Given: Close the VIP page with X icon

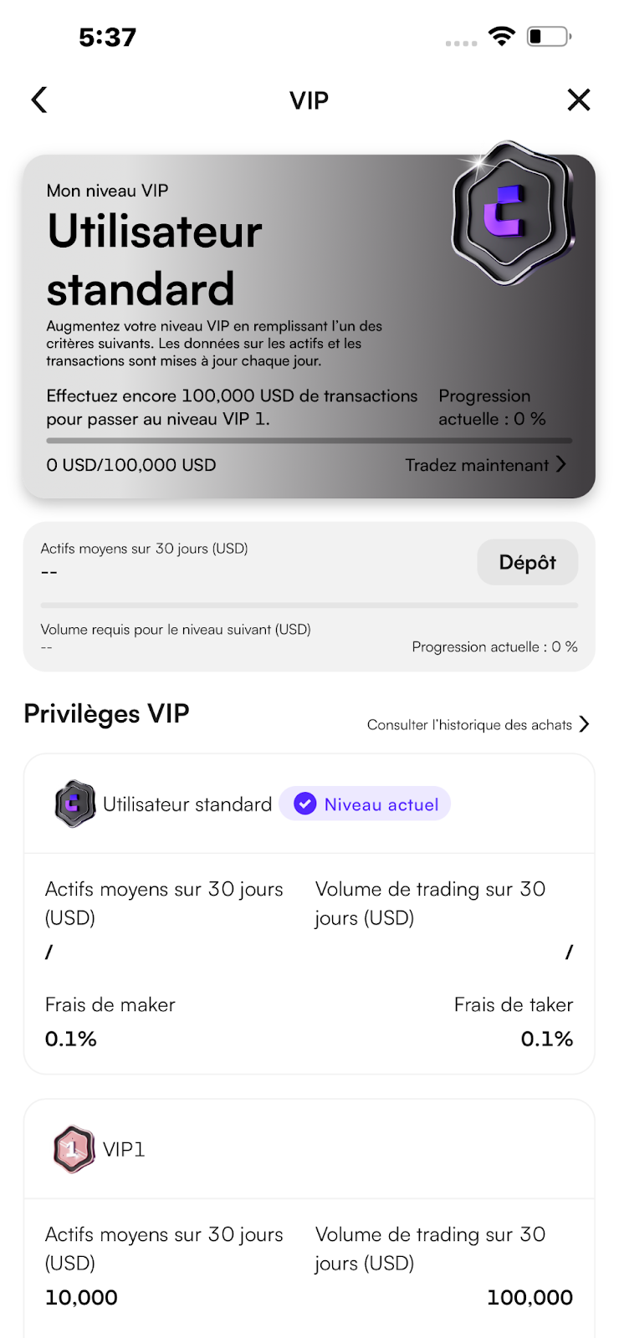Looking at the screenshot, I should (579, 100).
